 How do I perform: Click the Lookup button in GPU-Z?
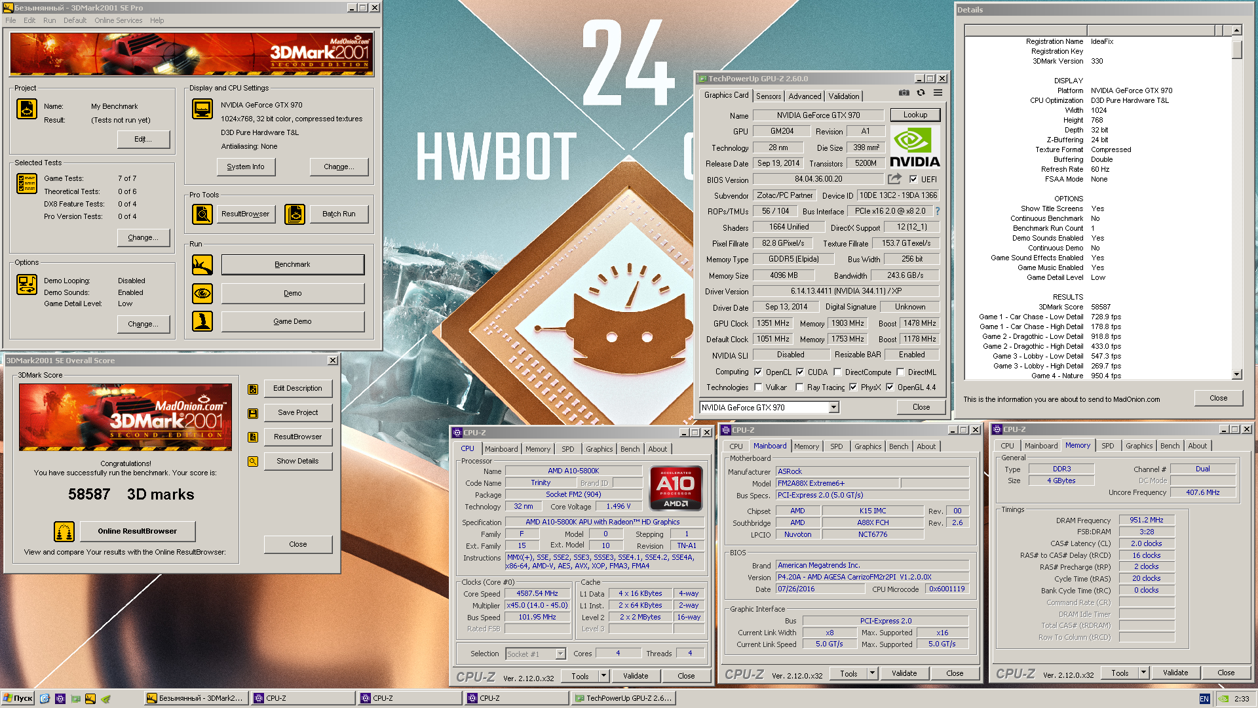pyautogui.click(x=915, y=115)
